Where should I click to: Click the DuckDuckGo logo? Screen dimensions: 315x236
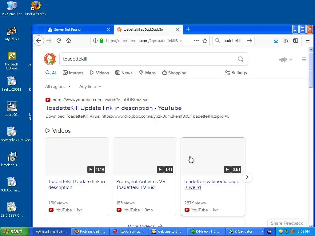pyautogui.click(x=50, y=59)
